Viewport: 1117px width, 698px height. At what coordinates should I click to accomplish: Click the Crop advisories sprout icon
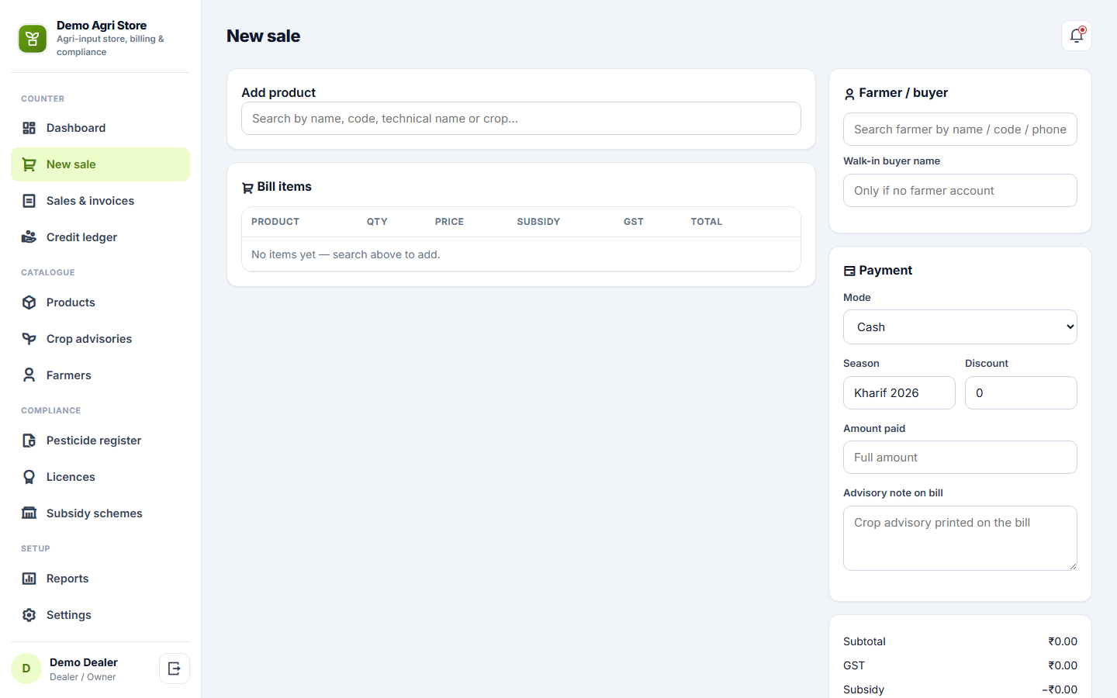click(29, 339)
